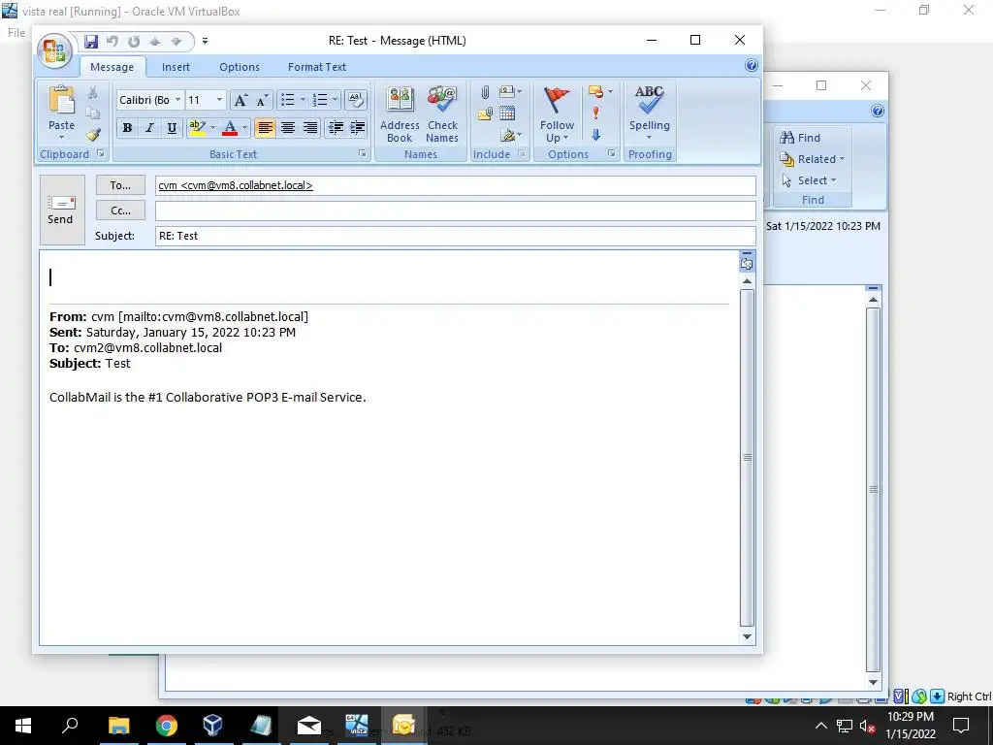Click in the Subject field RE: Test
This screenshot has height=745, width=993.
click(x=456, y=237)
